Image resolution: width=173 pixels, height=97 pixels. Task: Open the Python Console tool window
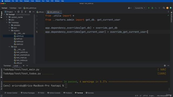pyautogui.click(x=54, y=93)
